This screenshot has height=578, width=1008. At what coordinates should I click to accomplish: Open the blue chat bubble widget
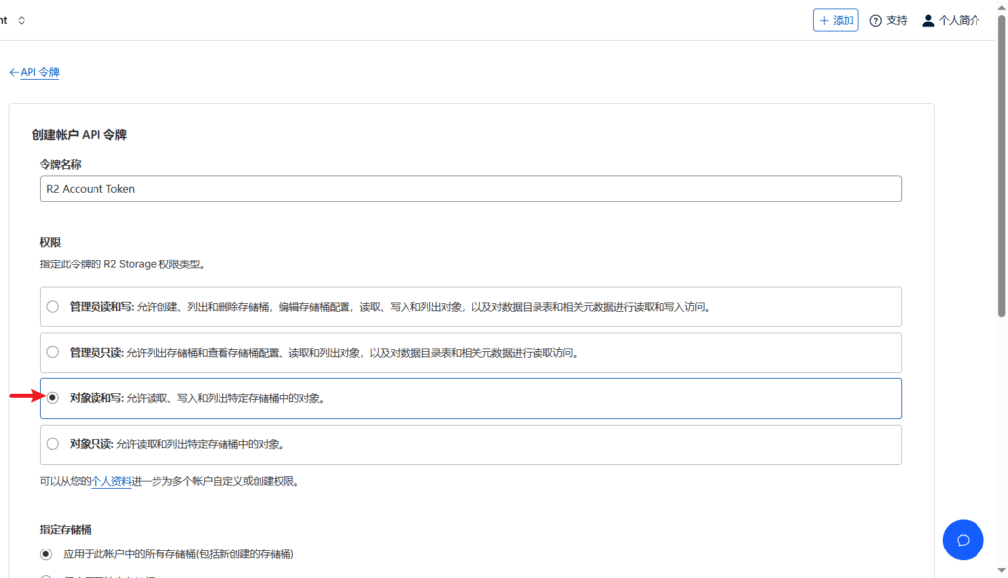pos(963,540)
